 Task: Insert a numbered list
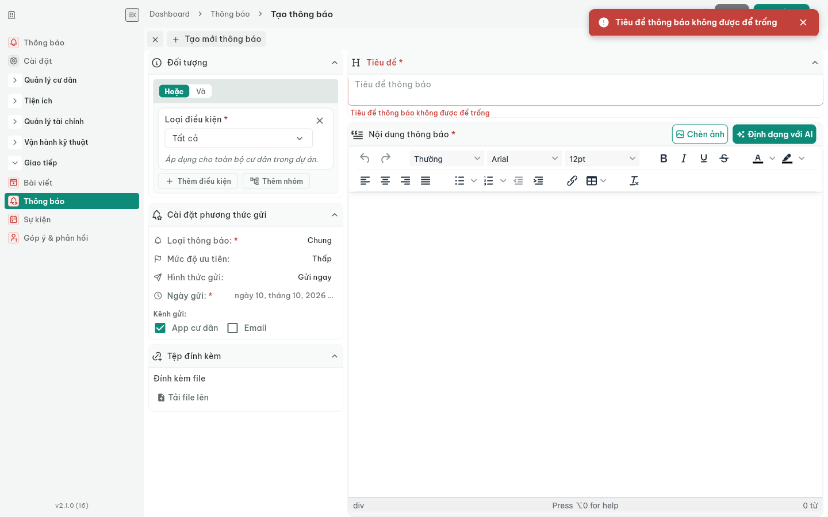tap(489, 181)
